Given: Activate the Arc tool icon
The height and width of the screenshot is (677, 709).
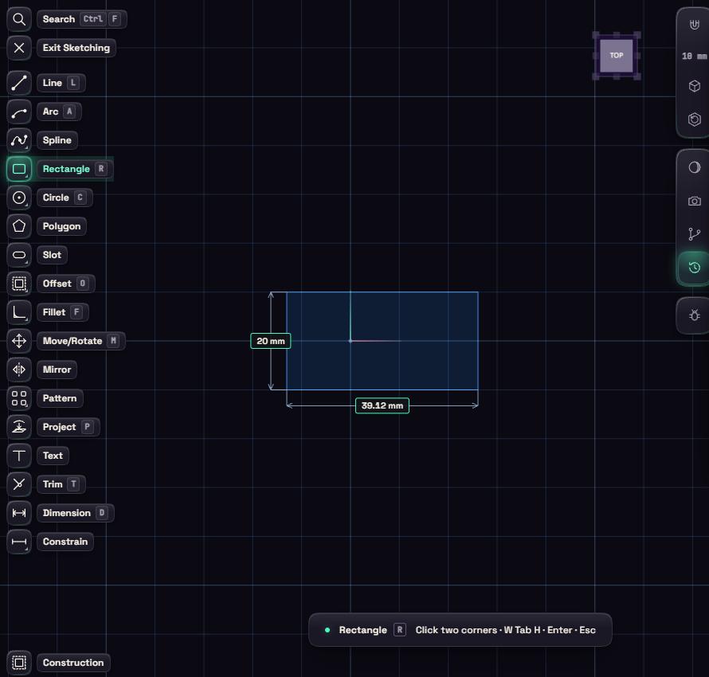Looking at the screenshot, I should [19, 112].
